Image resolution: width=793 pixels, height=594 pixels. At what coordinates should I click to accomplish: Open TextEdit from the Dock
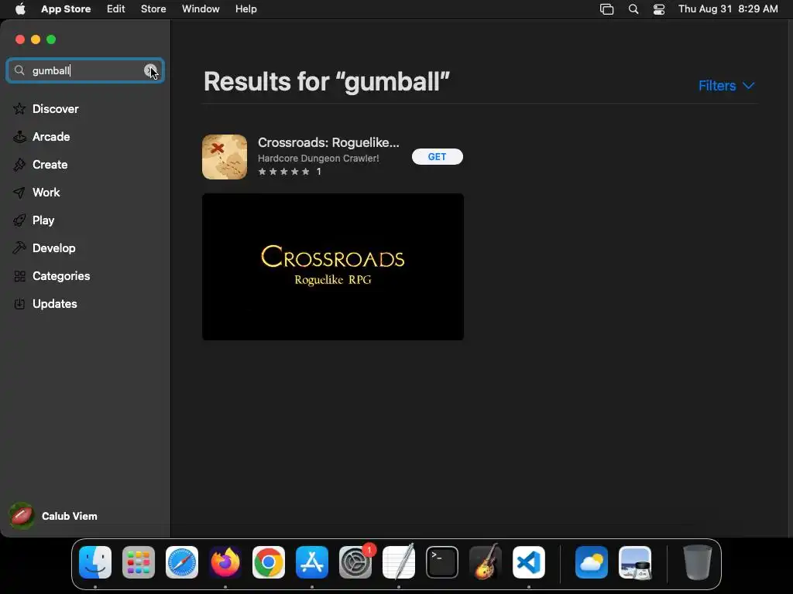(399, 562)
